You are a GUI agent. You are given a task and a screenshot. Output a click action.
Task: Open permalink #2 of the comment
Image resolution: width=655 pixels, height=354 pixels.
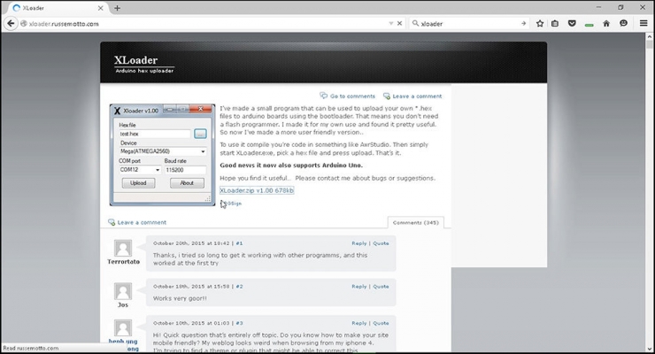click(239, 287)
